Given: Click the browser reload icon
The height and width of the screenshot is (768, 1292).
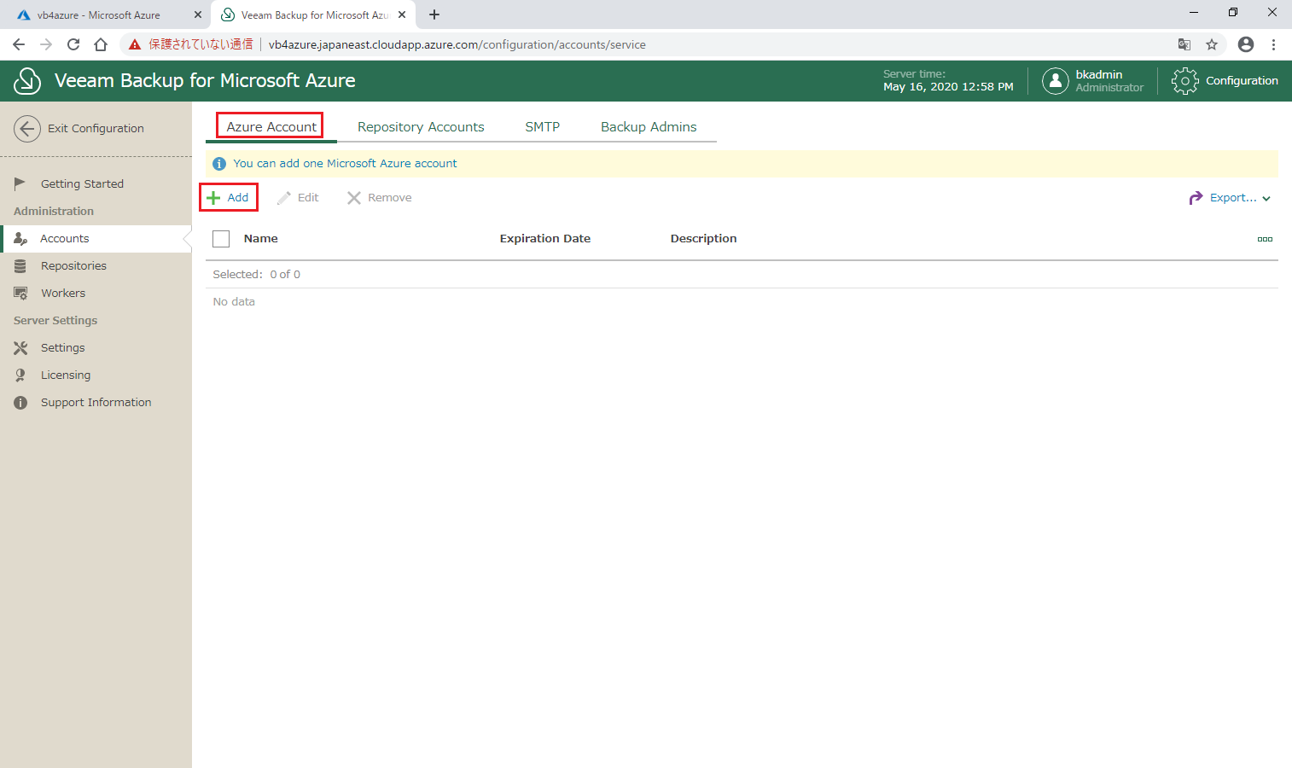Looking at the screenshot, I should click(x=73, y=44).
